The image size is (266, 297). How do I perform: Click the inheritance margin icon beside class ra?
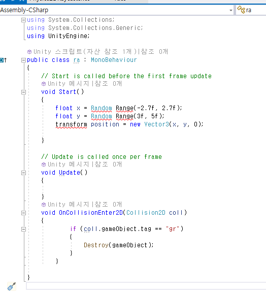(4, 60)
